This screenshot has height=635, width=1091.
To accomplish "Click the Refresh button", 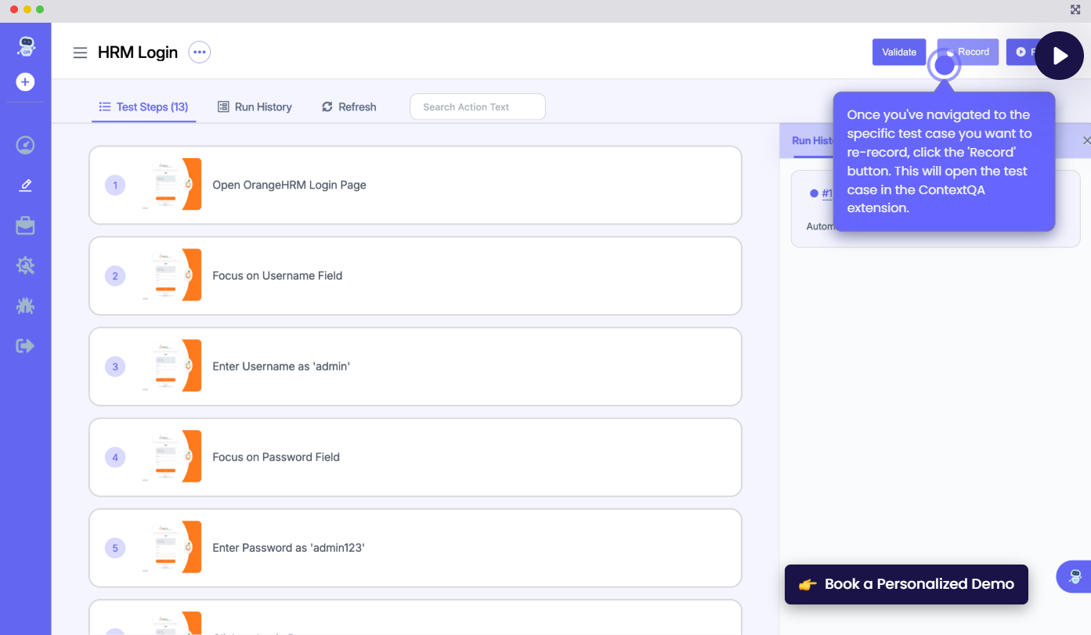I will pyautogui.click(x=349, y=107).
